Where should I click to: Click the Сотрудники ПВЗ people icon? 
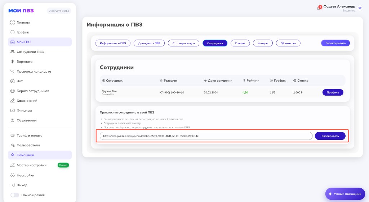pyautogui.click(x=13, y=52)
